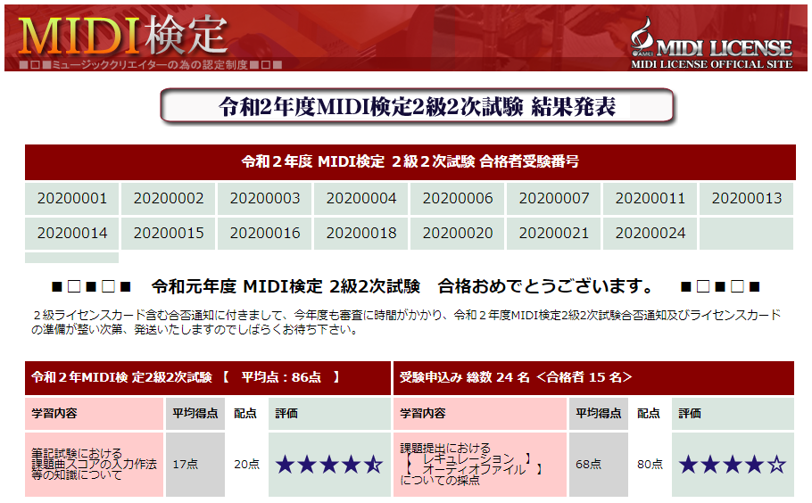Click the MIDI LICENSE clef logo
The height and width of the screenshot is (503, 812).
coord(642,37)
